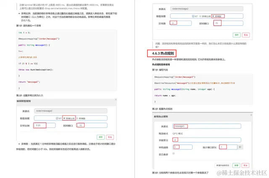Click the 时间窗口 input showing 10
The image size is (269, 178).
coord(92,126)
